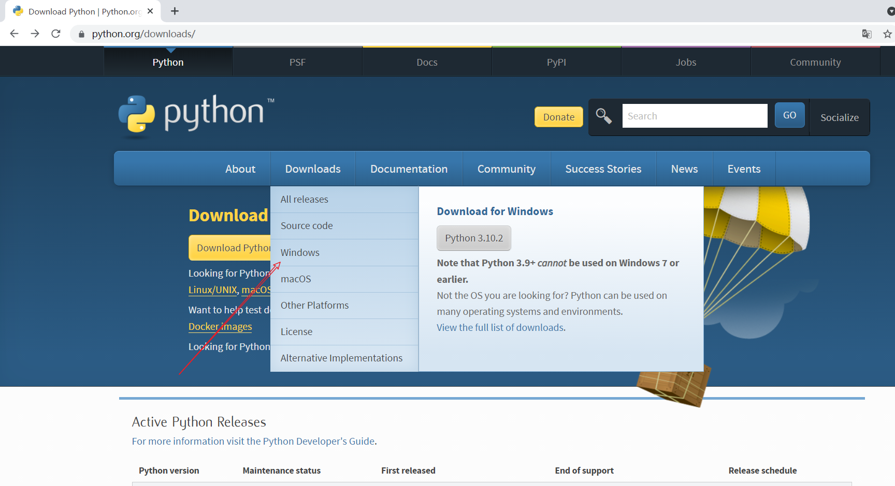
Task: Open the Downloads menu
Action: [313, 169]
